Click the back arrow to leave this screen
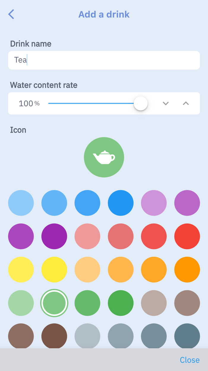This screenshot has height=371, width=208. coord(11,14)
